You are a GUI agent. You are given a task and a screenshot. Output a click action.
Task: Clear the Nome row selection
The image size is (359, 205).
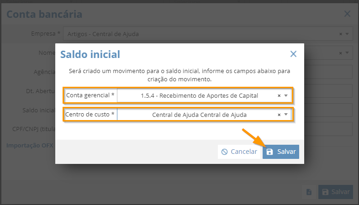point(341,53)
